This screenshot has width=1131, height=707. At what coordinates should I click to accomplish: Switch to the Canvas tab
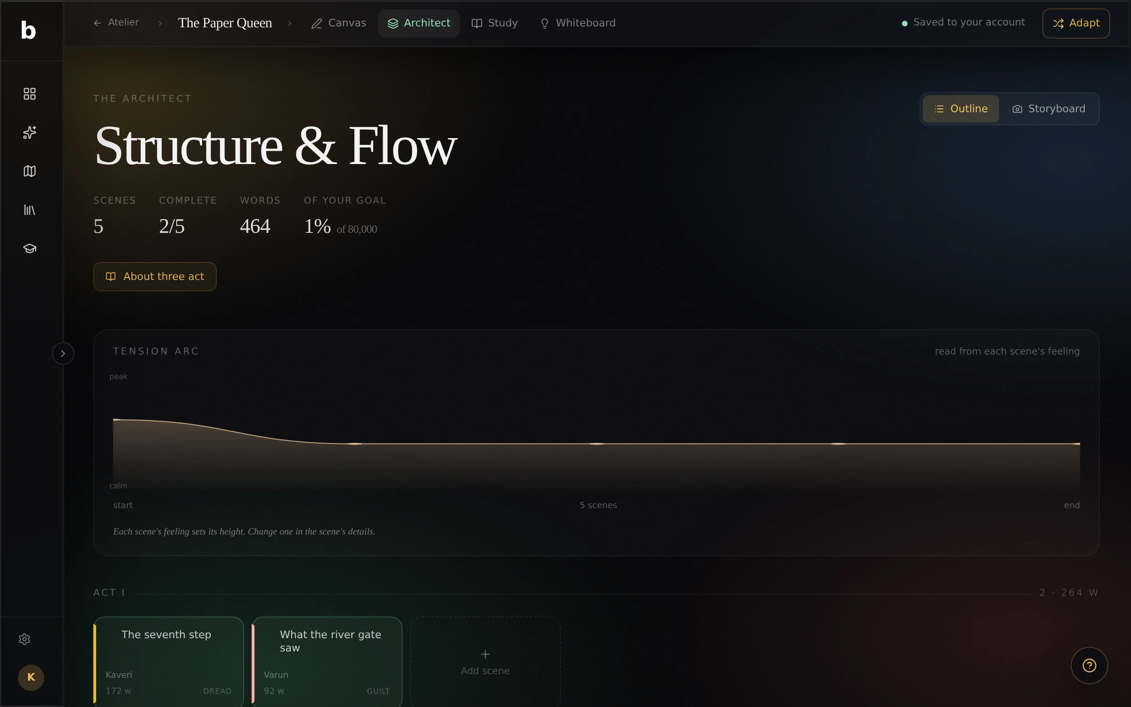click(x=338, y=23)
